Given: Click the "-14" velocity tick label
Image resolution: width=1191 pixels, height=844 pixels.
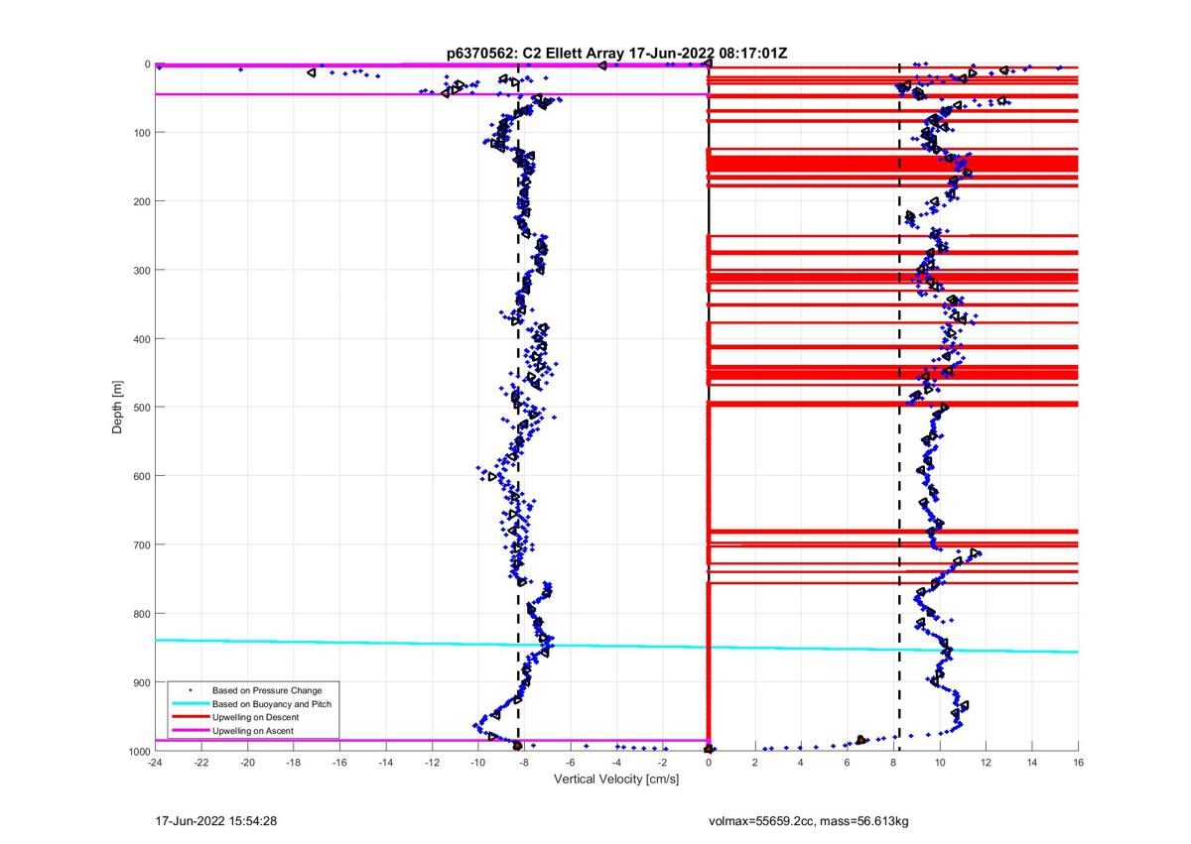Looking at the screenshot, I should (x=386, y=763).
